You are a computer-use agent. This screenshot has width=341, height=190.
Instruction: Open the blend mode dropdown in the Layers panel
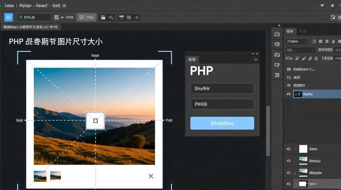297,41
